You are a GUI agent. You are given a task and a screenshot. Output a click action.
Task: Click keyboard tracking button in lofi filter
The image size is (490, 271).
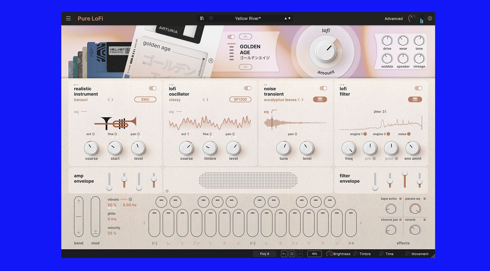[x=415, y=99]
